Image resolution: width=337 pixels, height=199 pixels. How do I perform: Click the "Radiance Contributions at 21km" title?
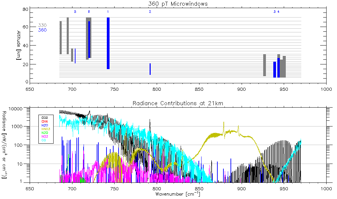pos(178,103)
